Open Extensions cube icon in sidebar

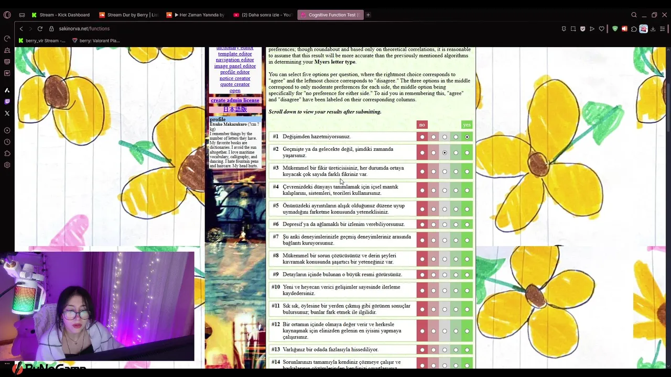(7, 153)
